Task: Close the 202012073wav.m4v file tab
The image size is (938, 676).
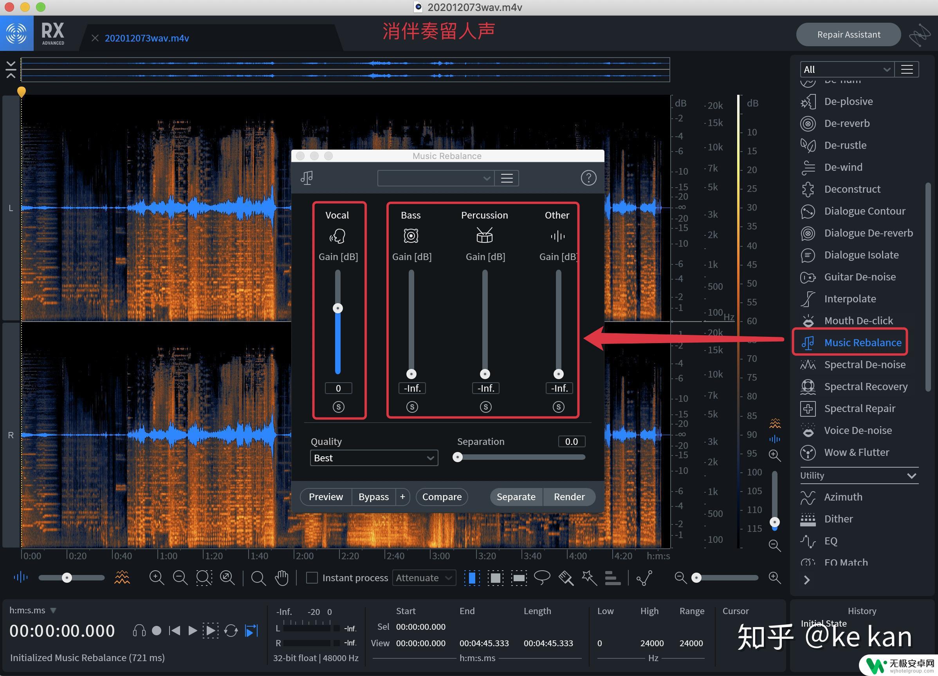Action: (x=95, y=38)
